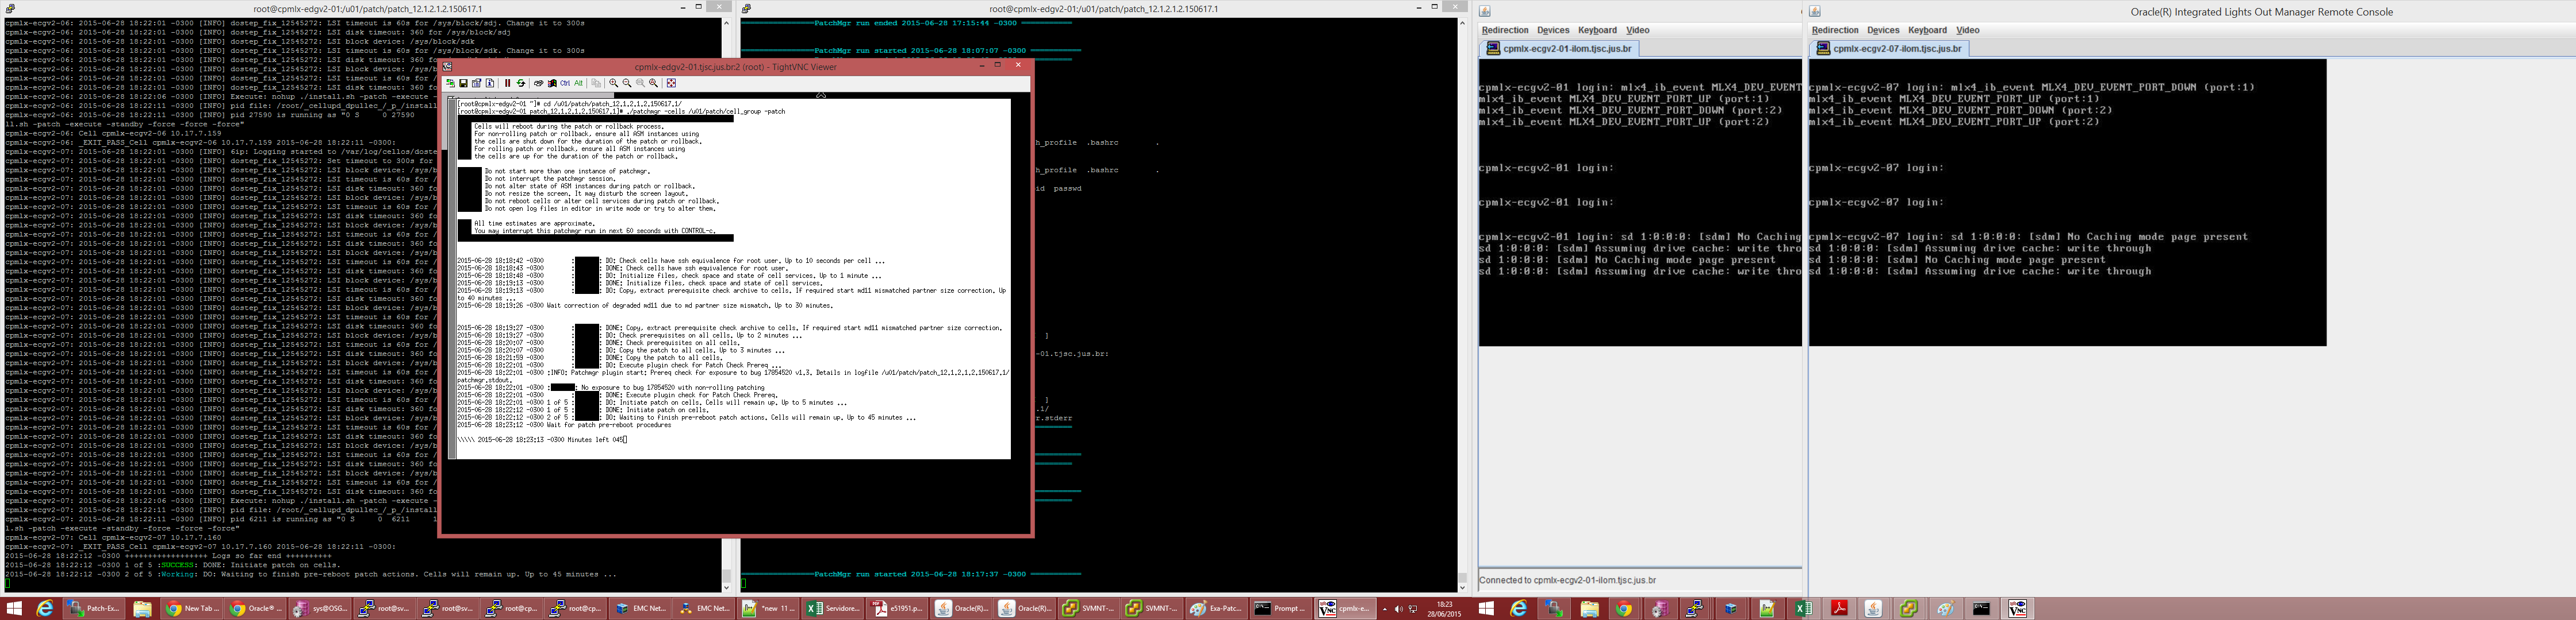Open Video menu in ILOM console 01
The width and height of the screenshot is (2576, 620).
[1638, 30]
